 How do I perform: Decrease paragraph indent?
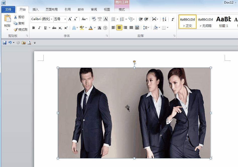[141, 19]
